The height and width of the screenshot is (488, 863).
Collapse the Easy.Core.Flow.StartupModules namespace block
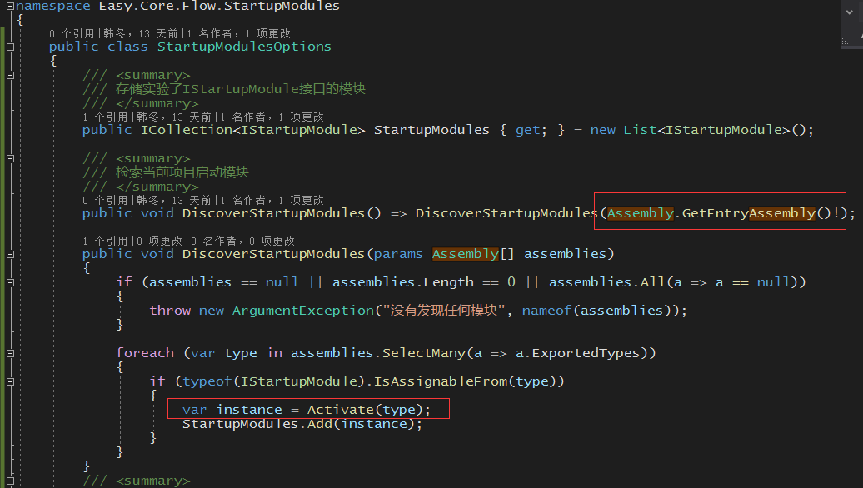point(10,6)
